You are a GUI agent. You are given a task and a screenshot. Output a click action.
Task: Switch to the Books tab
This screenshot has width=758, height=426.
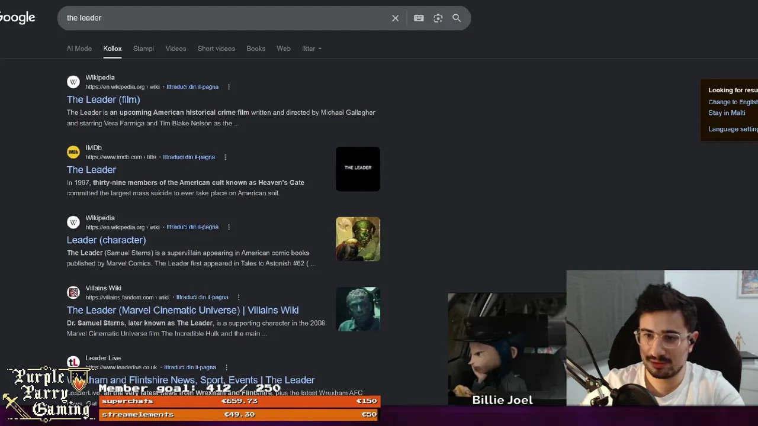click(x=256, y=49)
